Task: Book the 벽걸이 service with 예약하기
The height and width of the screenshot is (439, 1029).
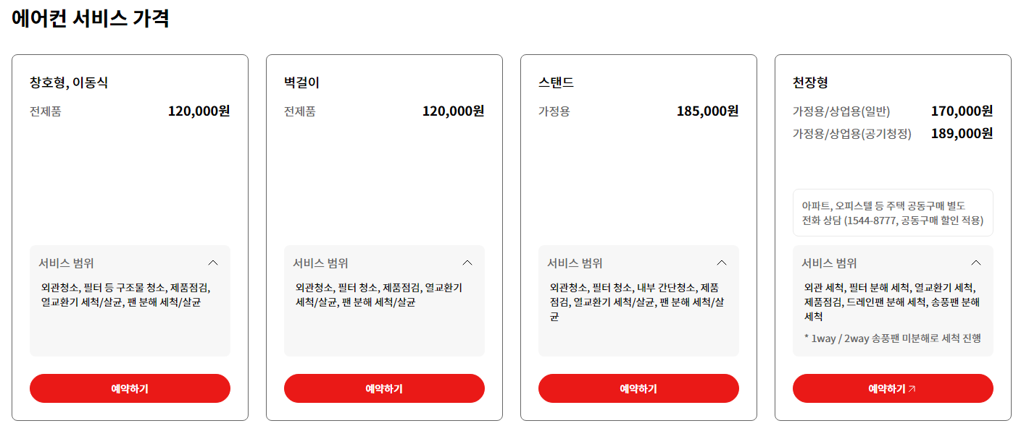Action: 384,388
